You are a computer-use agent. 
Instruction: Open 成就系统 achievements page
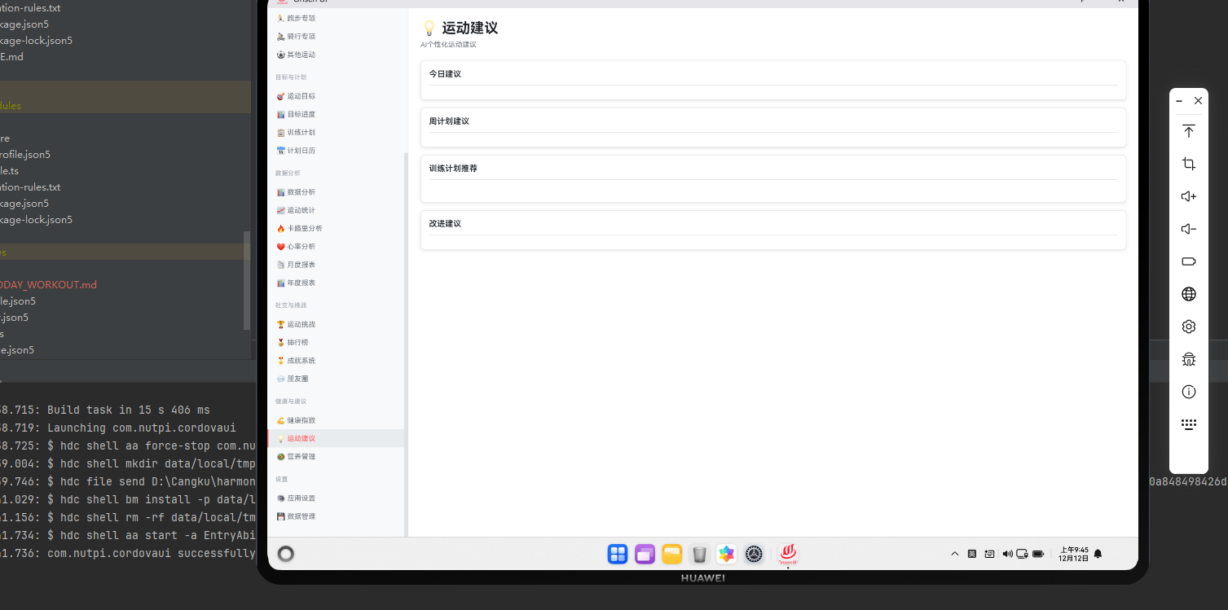pyautogui.click(x=336, y=360)
